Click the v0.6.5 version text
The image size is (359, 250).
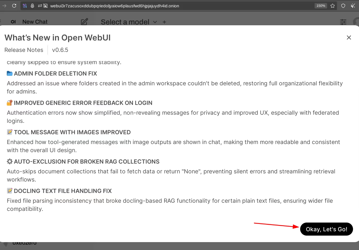[x=60, y=50]
